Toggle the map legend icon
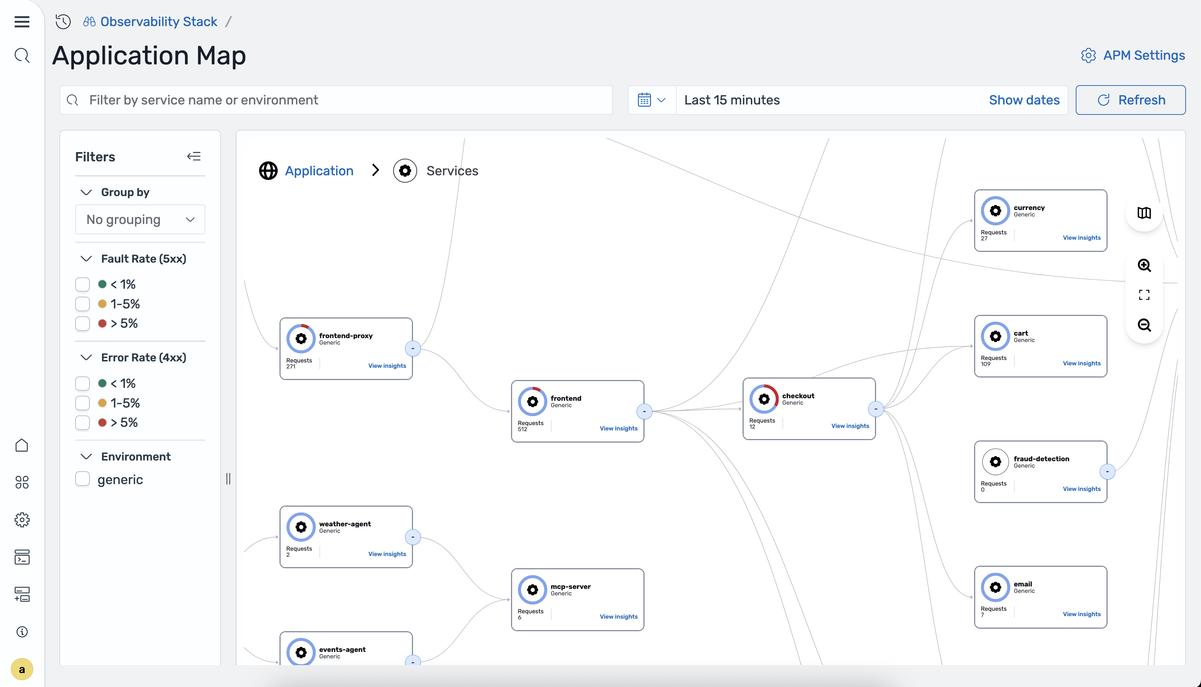 pos(1144,213)
